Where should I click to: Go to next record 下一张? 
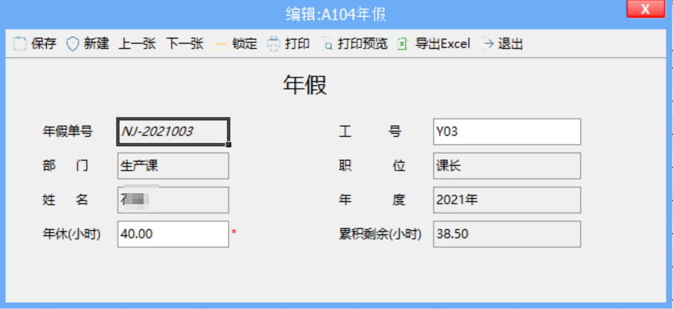[x=184, y=43]
